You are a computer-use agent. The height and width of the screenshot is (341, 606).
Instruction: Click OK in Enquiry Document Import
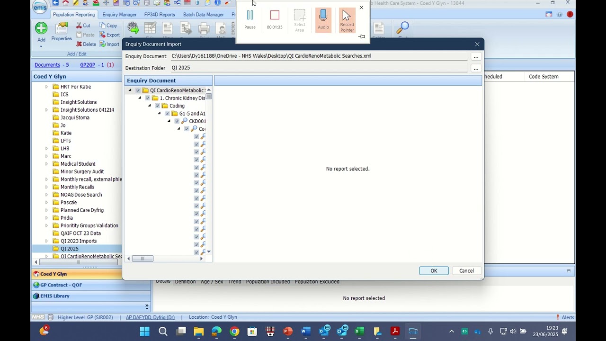(x=434, y=271)
